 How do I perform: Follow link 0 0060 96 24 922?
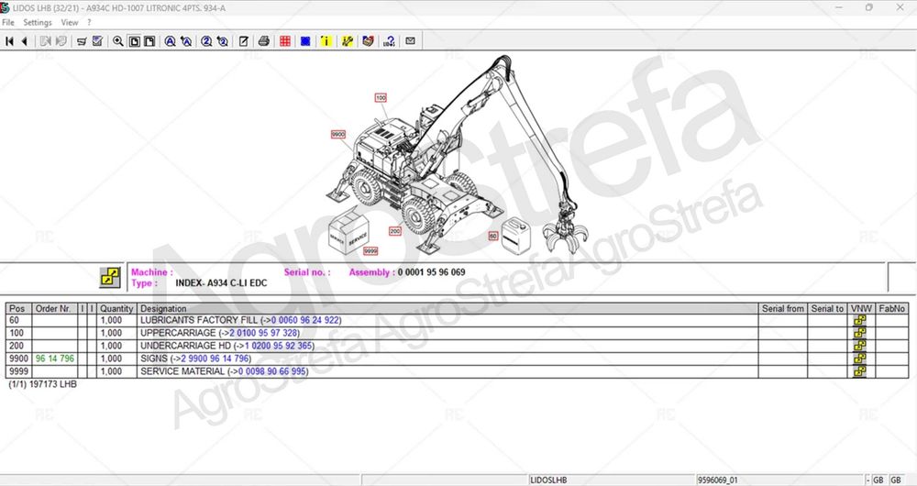point(304,320)
